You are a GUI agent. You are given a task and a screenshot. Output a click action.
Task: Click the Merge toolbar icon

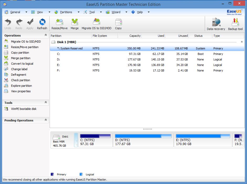(x=75, y=24)
